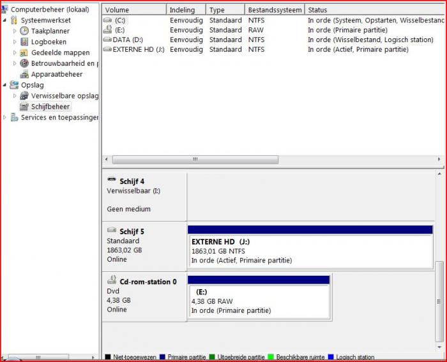The height and width of the screenshot is (362, 447).
Task: Click the Systeemwerkset tools icon
Action: pyautogui.click(x=14, y=20)
